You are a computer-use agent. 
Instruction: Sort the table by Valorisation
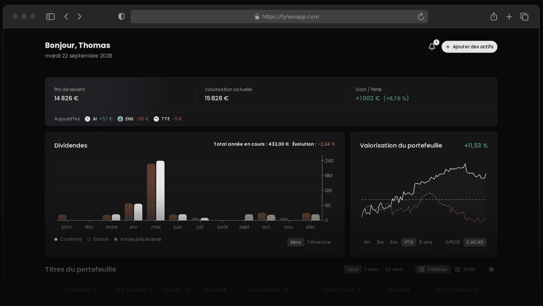(267, 290)
